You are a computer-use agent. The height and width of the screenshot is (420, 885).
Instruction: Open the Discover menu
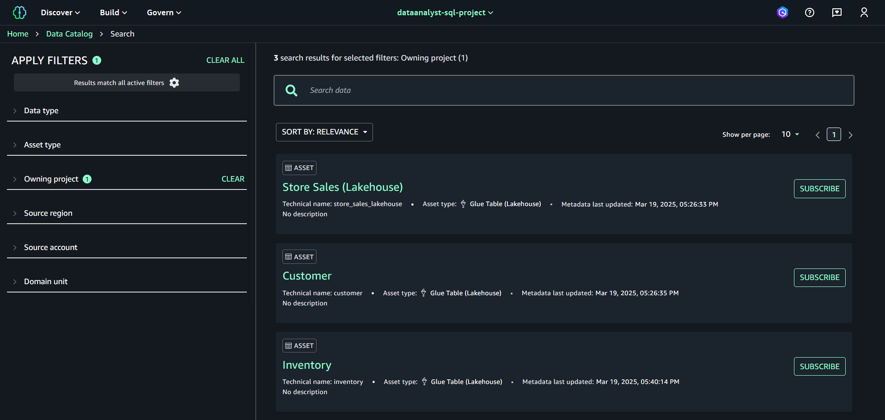point(60,12)
